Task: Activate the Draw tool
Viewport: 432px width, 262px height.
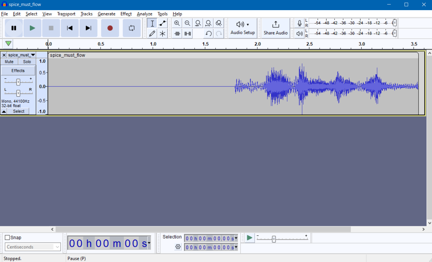Action: (152, 33)
